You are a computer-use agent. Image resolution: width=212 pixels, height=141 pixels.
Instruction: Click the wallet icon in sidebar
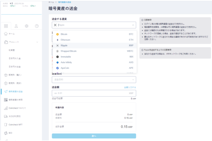point(6,42)
